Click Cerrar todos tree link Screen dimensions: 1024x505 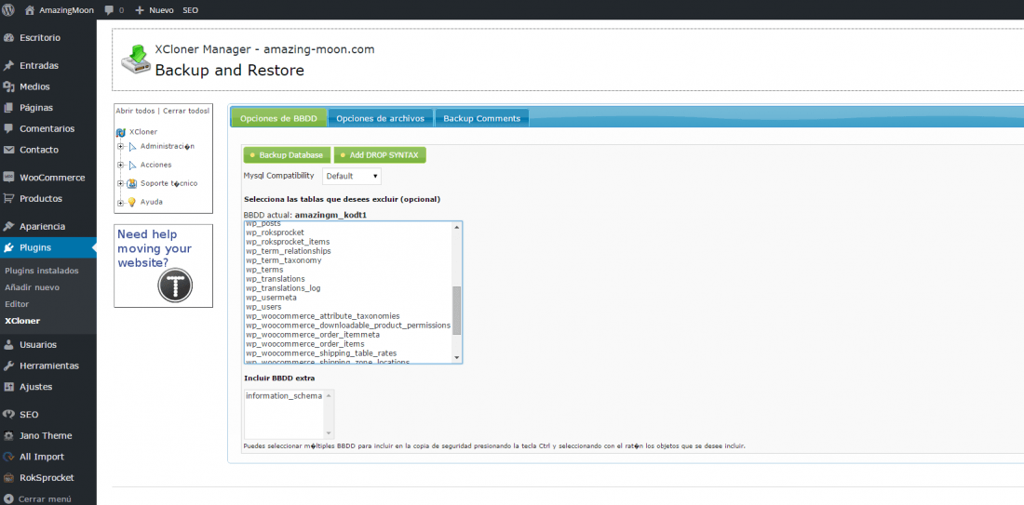coord(186,111)
